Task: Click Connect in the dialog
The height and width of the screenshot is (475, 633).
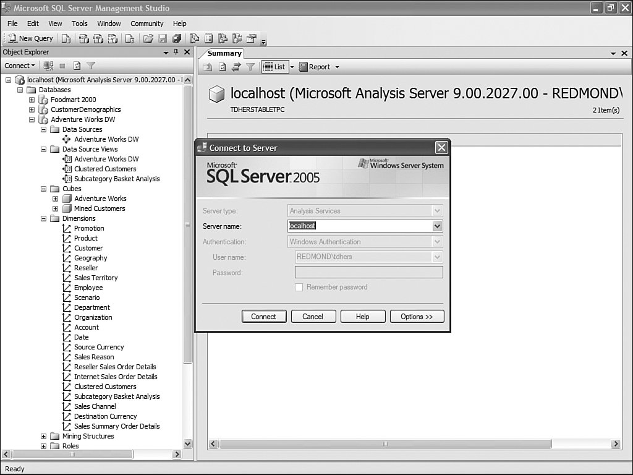Action: [x=264, y=317]
